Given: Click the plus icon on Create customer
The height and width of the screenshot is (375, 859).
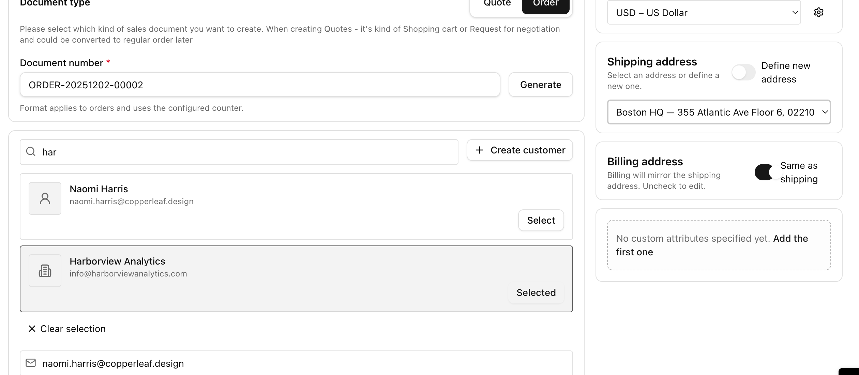Looking at the screenshot, I should (480, 150).
